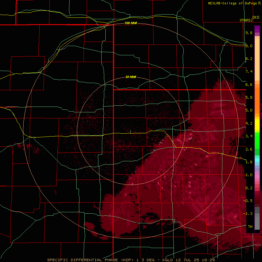Click the 9.0 value on color scale
Viewport: 262px width, 262px height.
tap(249, 46)
